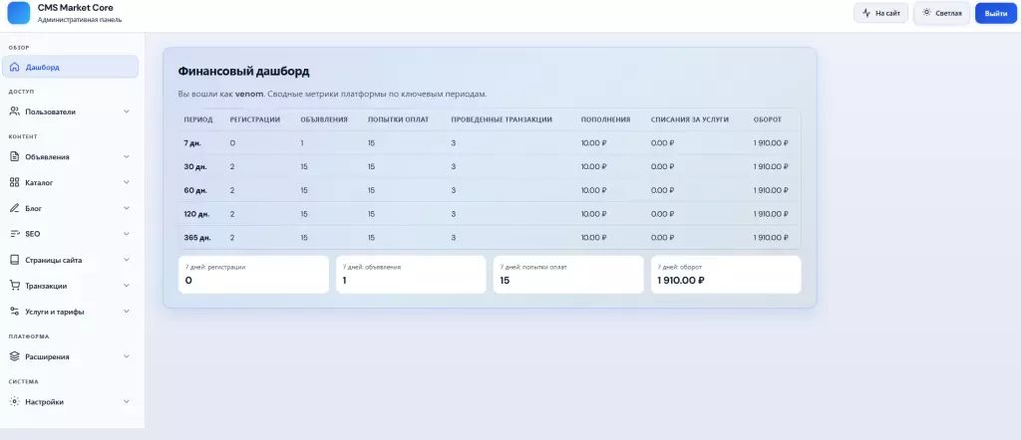Click the Catalog grid icon
Screen dimensions: 1021x440
click(x=14, y=183)
